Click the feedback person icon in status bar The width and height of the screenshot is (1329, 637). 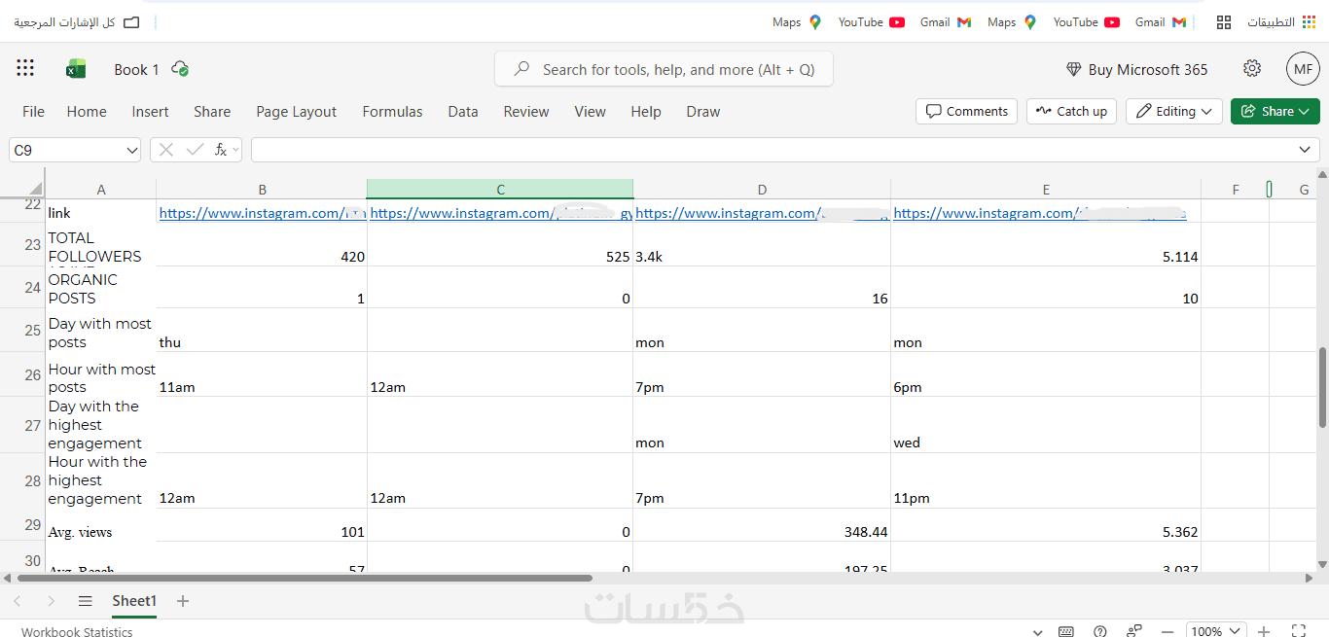pos(1133,631)
